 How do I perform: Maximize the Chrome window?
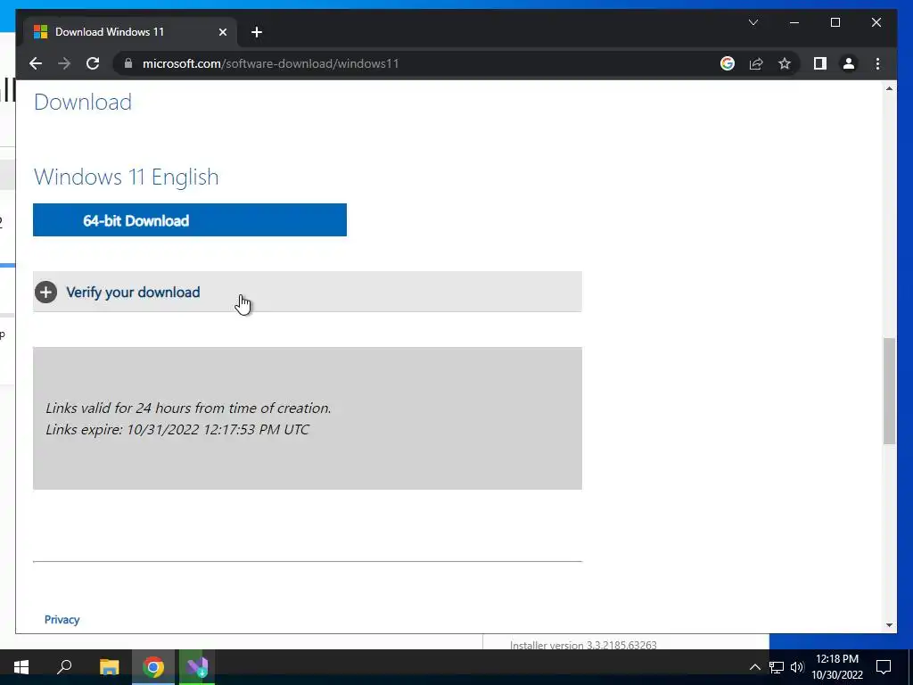pos(835,22)
